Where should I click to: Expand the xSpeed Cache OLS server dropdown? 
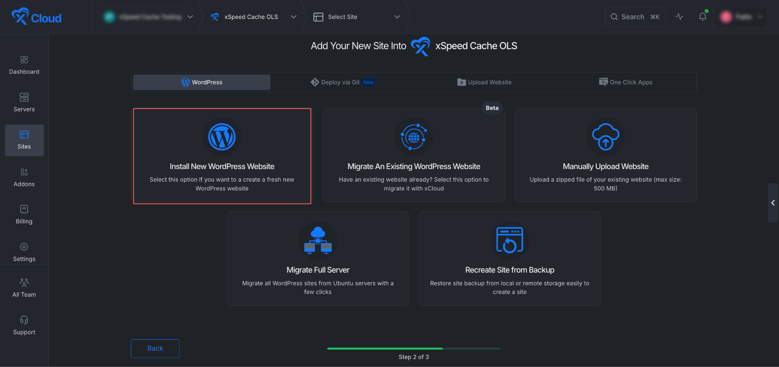pyautogui.click(x=293, y=17)
